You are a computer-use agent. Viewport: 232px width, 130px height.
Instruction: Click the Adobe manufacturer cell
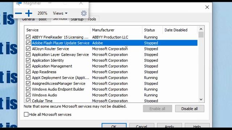click(98, 43)
